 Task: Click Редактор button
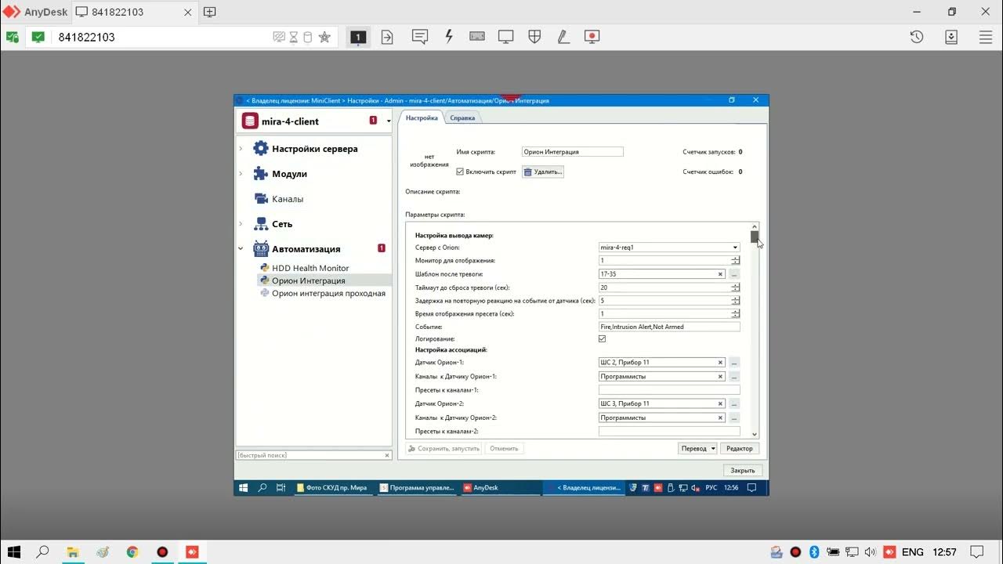[739, 449]
